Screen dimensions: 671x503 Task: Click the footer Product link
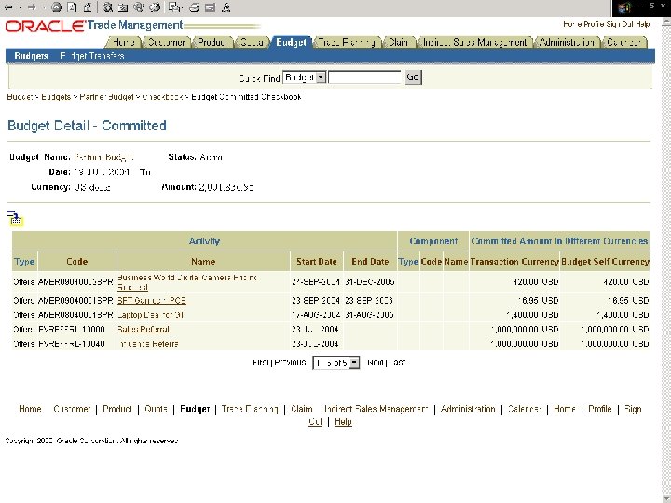[117, 409]
